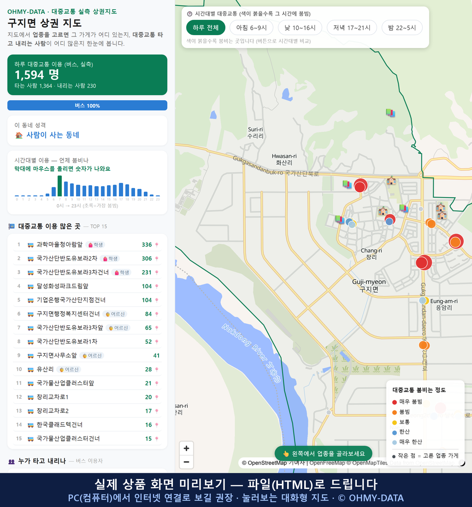Click pin icon for 과학마을청아람앞 row
This screenshot has width=472, height=507.
pyautogui.click(x=157, y=245)
